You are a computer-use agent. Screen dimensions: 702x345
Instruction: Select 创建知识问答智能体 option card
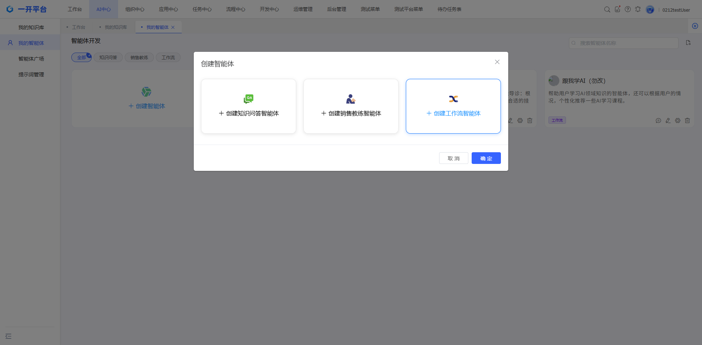249,106
